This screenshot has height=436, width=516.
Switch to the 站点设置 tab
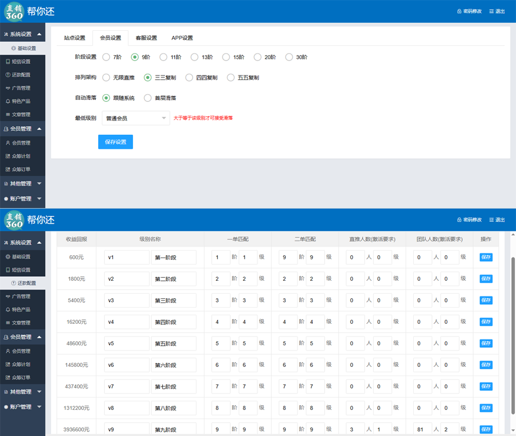pyautogui.click(x=74, y=38)
